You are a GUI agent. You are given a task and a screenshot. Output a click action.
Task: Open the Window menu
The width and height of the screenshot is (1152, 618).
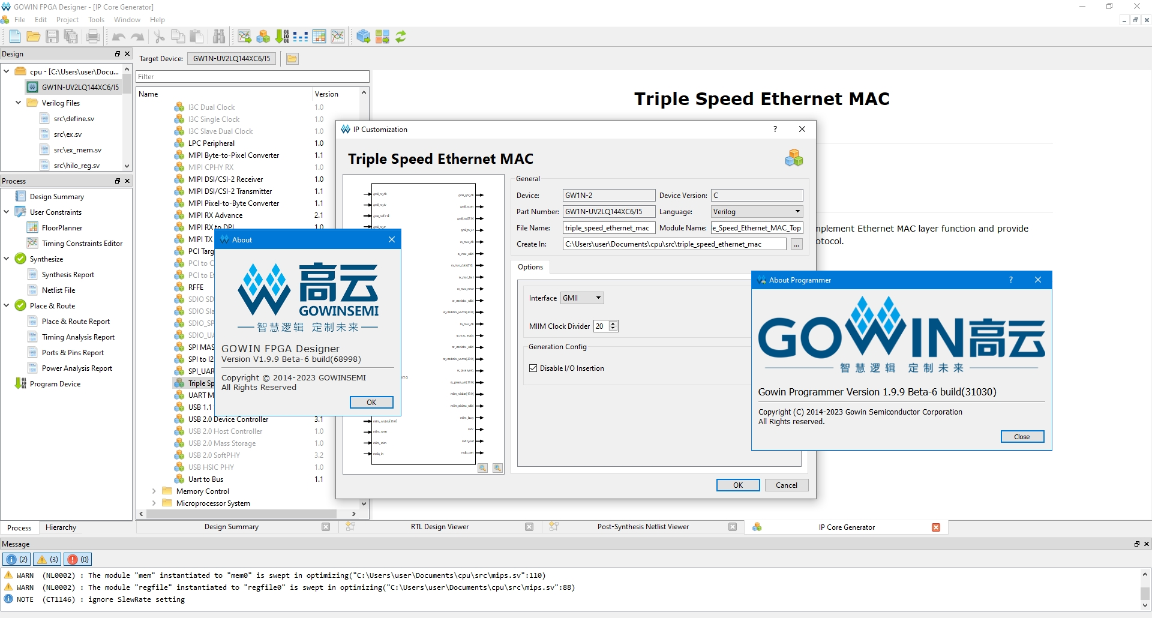[127, 20]
